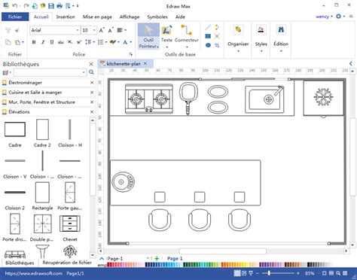Click the superscript icon
Screen dimensions: 357x280
pos(79,42)
